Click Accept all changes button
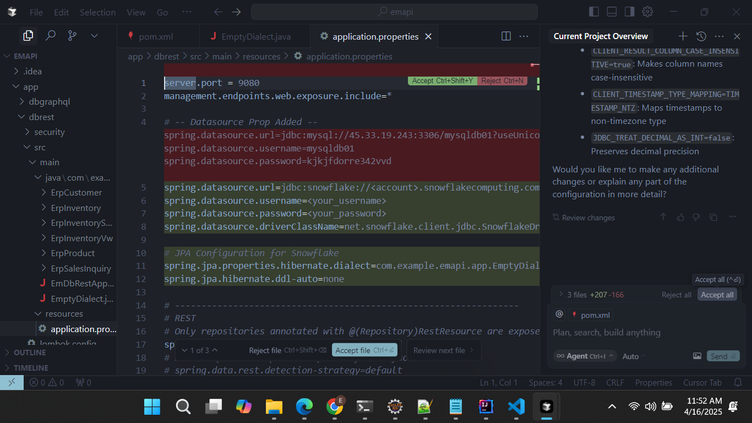The image size is (752, 423). 717,295
